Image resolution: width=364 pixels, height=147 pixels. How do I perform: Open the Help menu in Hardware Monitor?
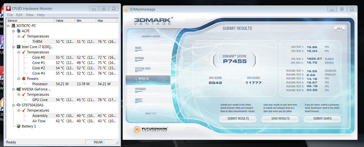point(41,15)
